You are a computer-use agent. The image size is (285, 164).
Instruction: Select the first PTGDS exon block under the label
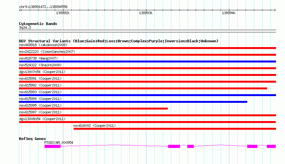pos(53,146)
